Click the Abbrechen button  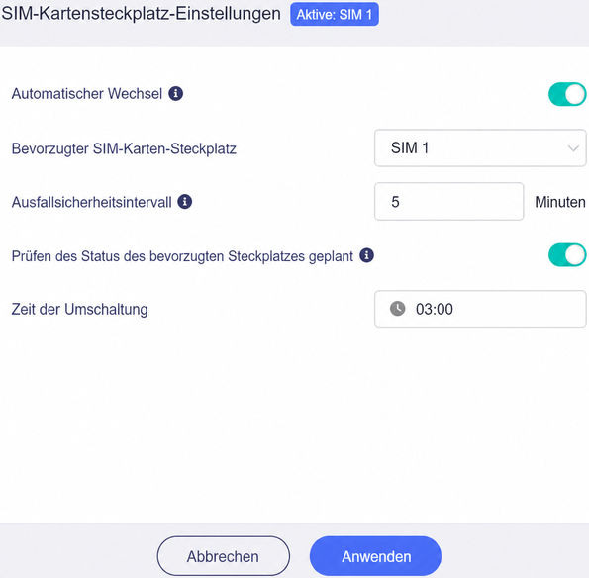pos(224,556)
